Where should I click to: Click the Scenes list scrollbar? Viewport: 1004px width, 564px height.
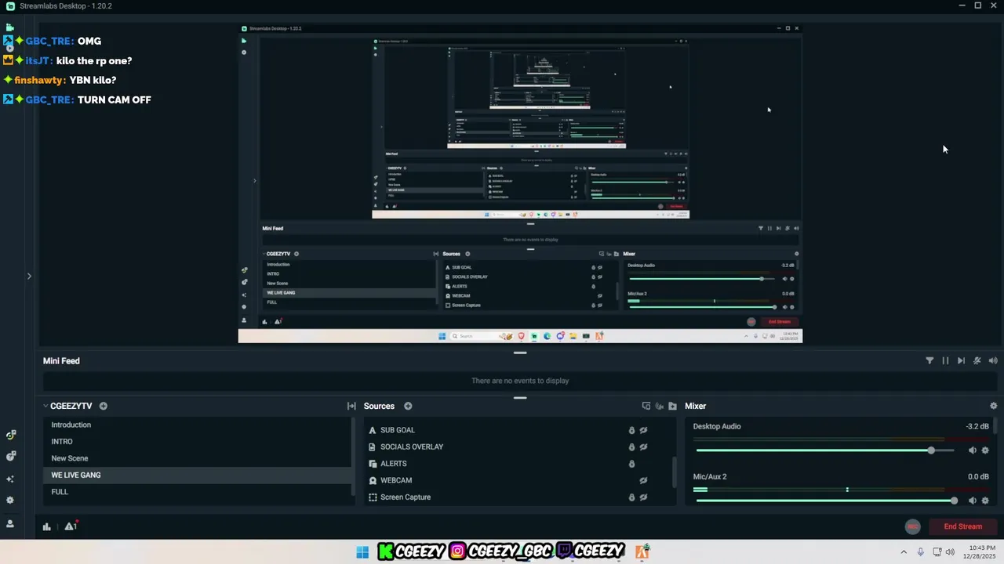tap(353, 457)
